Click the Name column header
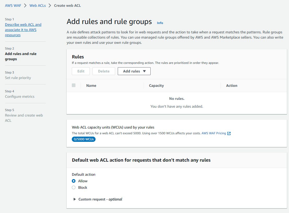The width and height of the screenshot is (289, 213). click(x=91, y=86)
